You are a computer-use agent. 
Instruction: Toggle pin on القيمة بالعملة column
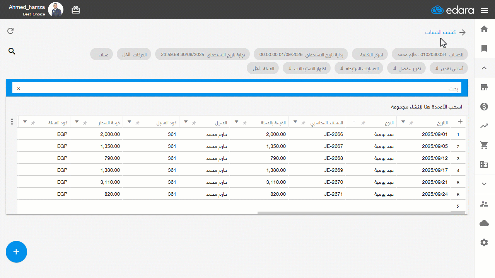click(x=244, y=123)
